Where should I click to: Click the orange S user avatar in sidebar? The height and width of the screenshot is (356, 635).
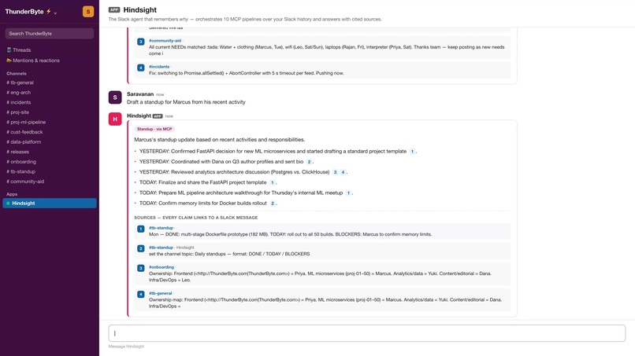pos(88,11)
